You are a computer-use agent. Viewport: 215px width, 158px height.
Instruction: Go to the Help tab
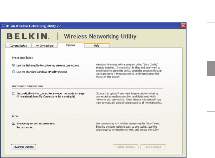point(96,46)
